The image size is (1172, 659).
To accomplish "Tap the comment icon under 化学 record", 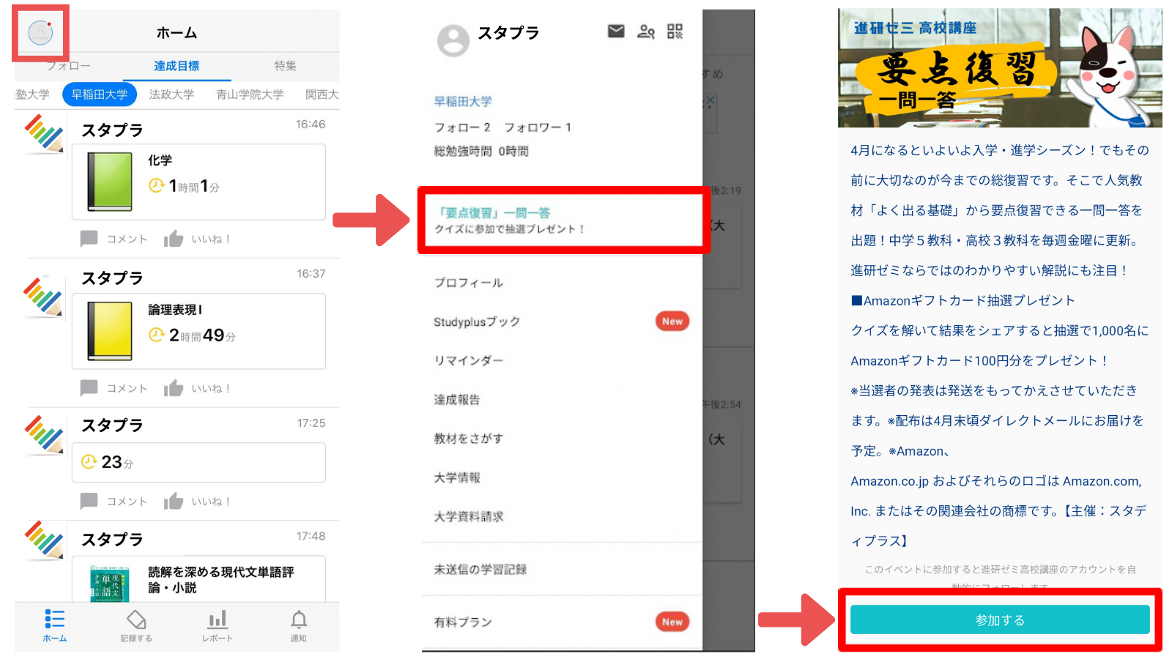I will click(x=88, y=239).
